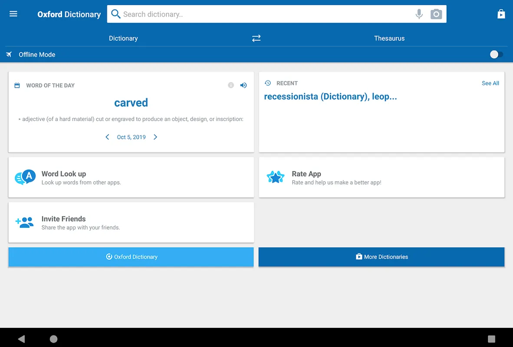This screenshot has width=513, height=347.
Task: Open the hamburger navigation menu
Action: tap(13, 14)
